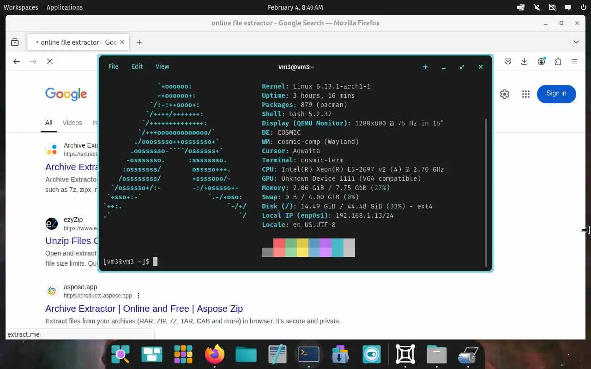Click the Google Sign in button
The height and width of the screenshot is (369, 591).
[x=556, y=94]
